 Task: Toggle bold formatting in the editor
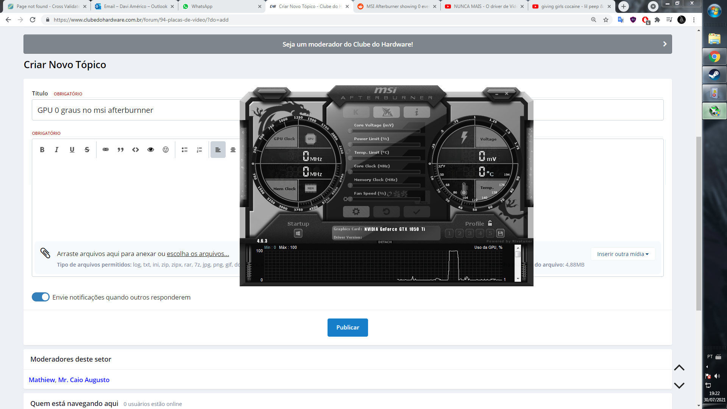tap(42, 150)
